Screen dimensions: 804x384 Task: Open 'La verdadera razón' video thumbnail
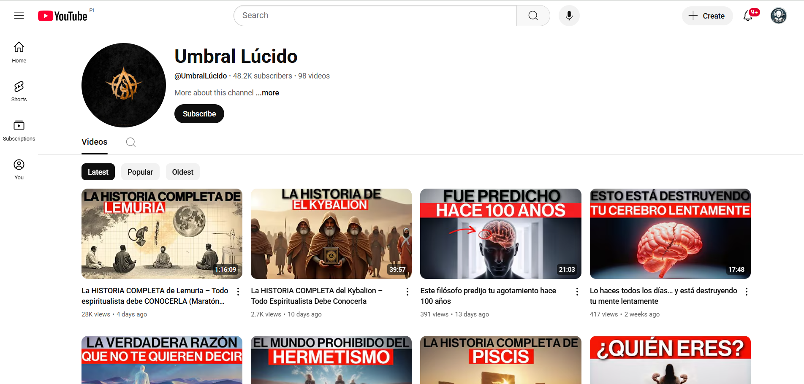(x=162, y=360)
